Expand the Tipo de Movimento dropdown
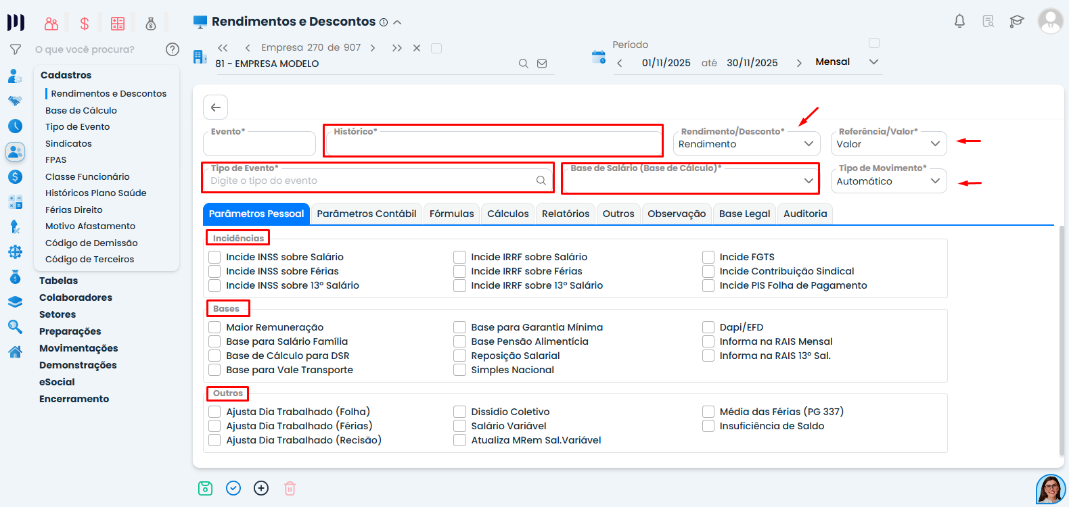 (888, 181)
